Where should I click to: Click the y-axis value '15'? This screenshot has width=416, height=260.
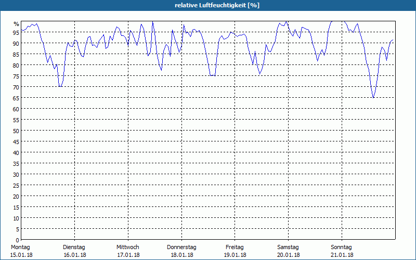click(16, 207)
